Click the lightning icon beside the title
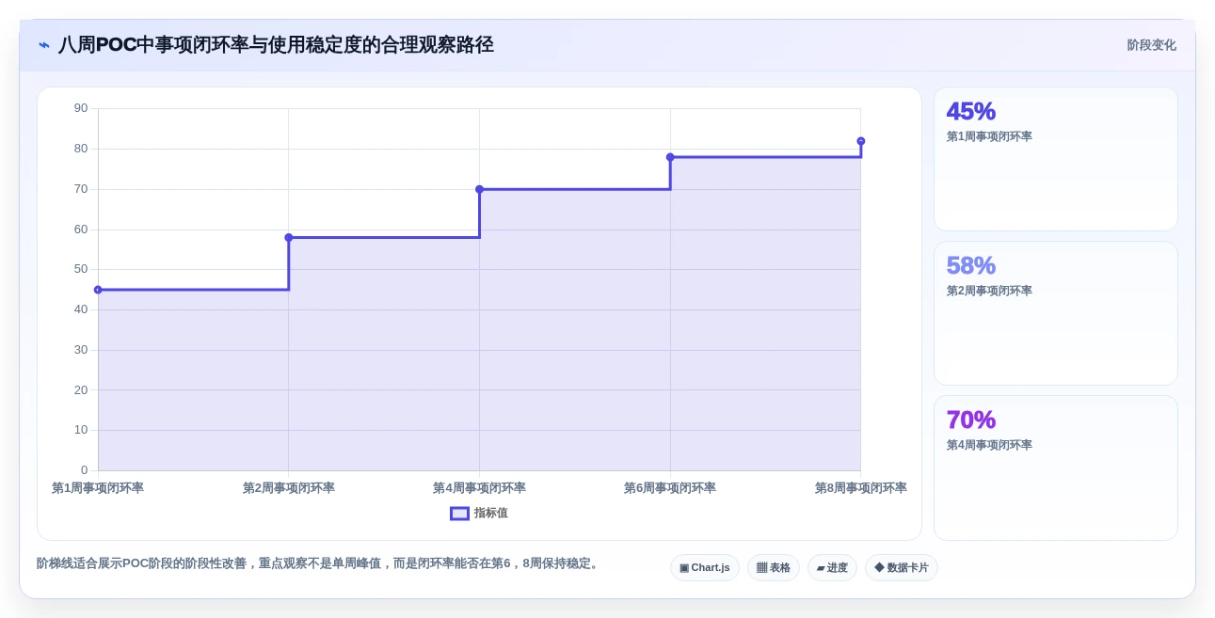 click(x=44, y=45)
